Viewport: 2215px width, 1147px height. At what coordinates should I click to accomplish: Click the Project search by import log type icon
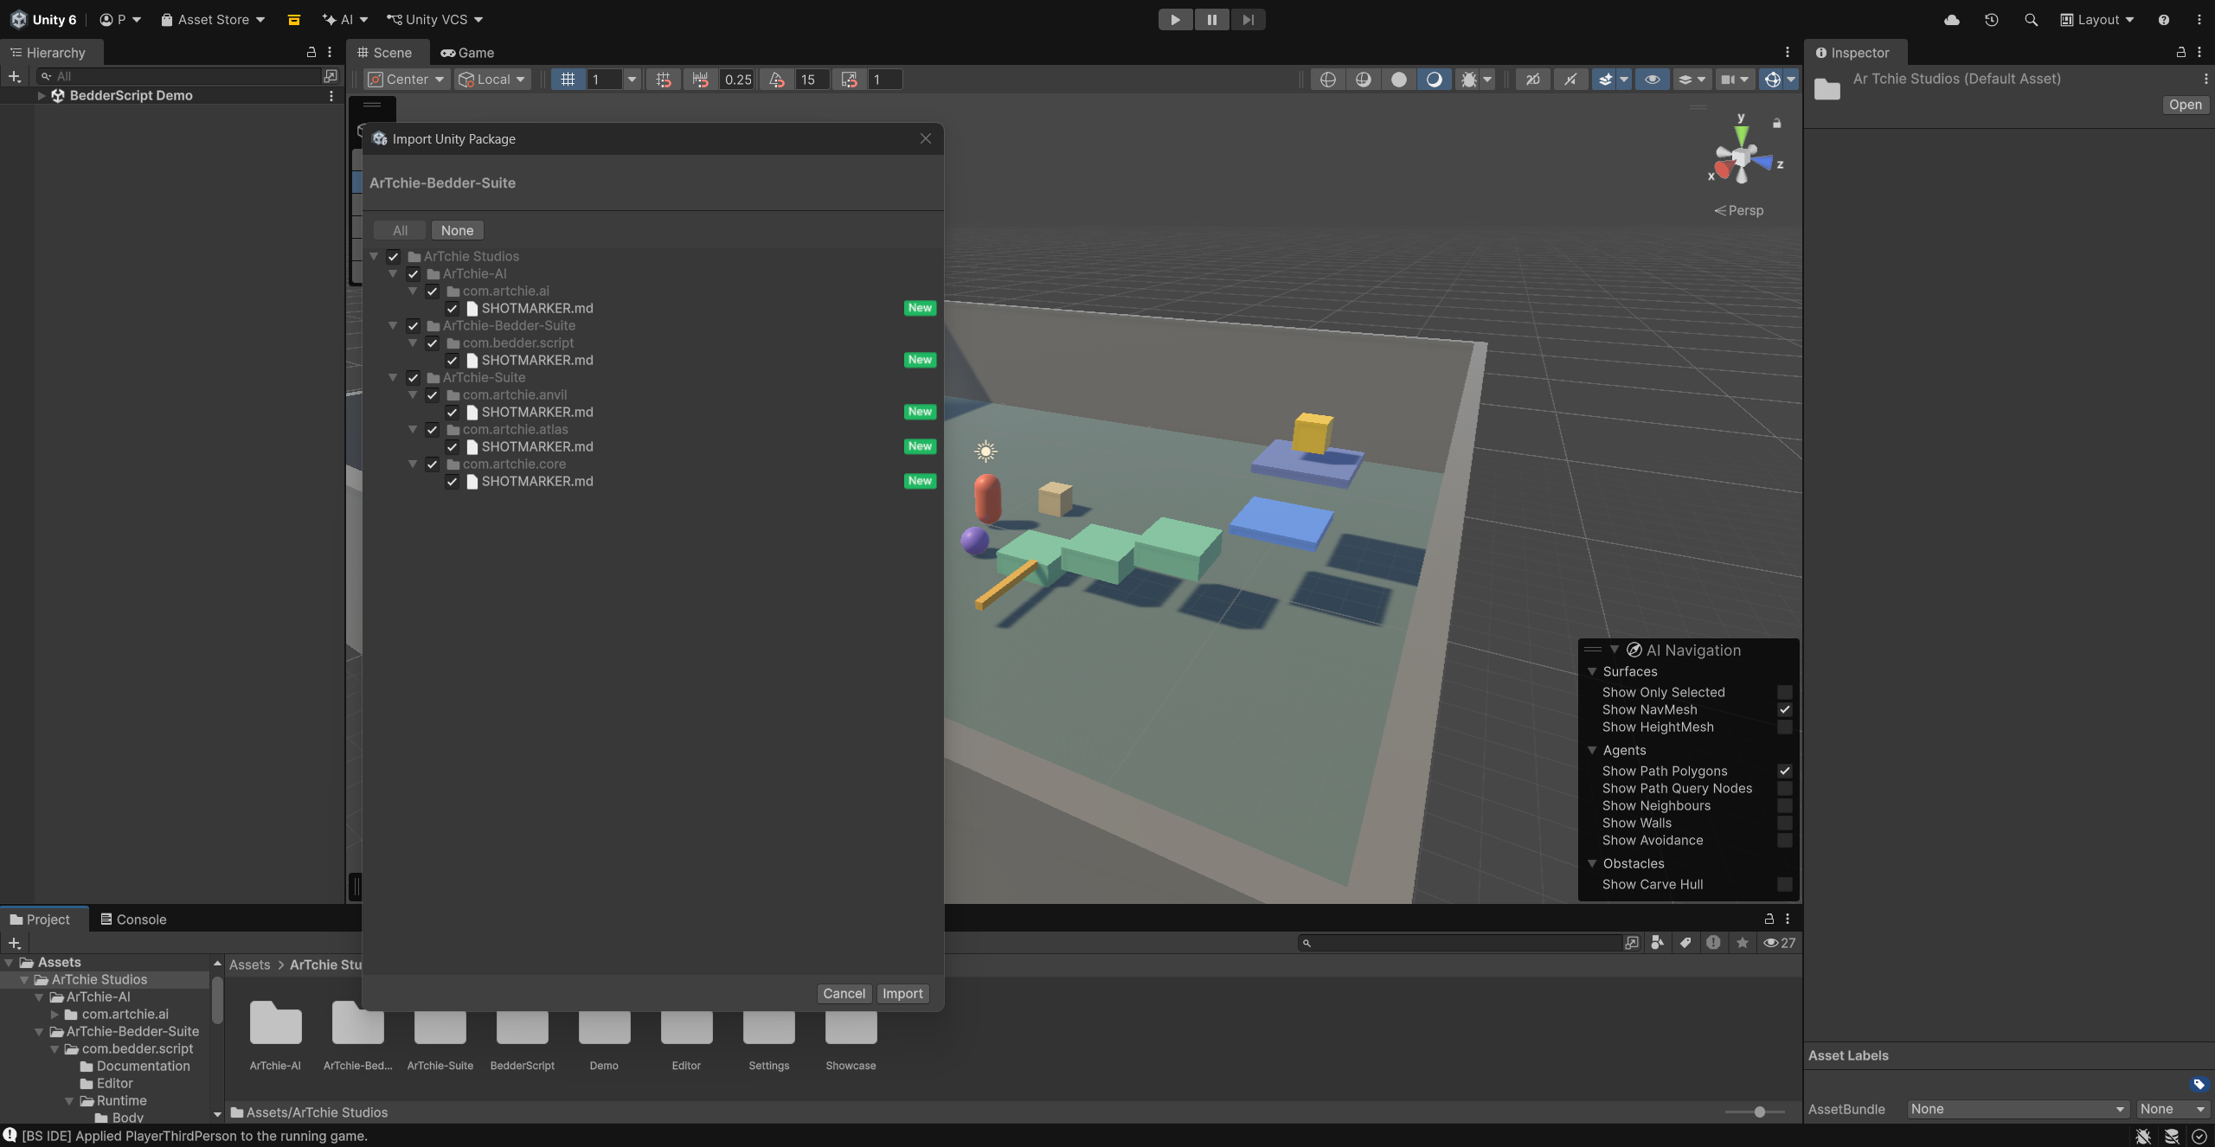coord(1713,943)
